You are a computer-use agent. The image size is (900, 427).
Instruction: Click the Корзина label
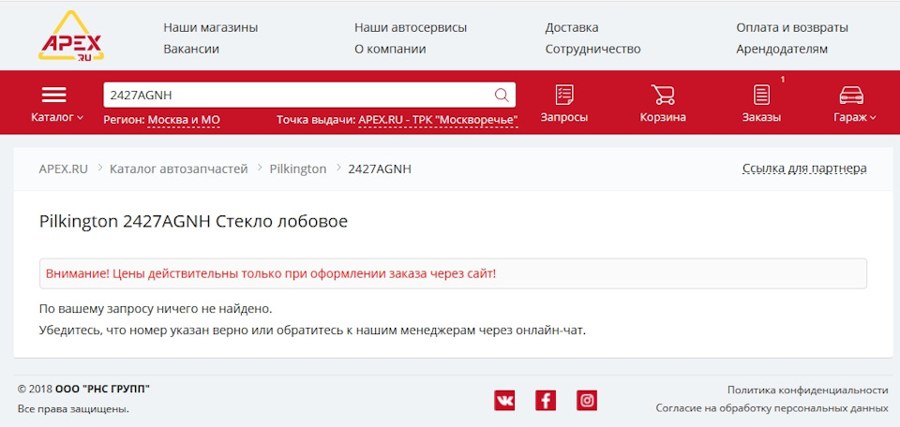(663, 117)
